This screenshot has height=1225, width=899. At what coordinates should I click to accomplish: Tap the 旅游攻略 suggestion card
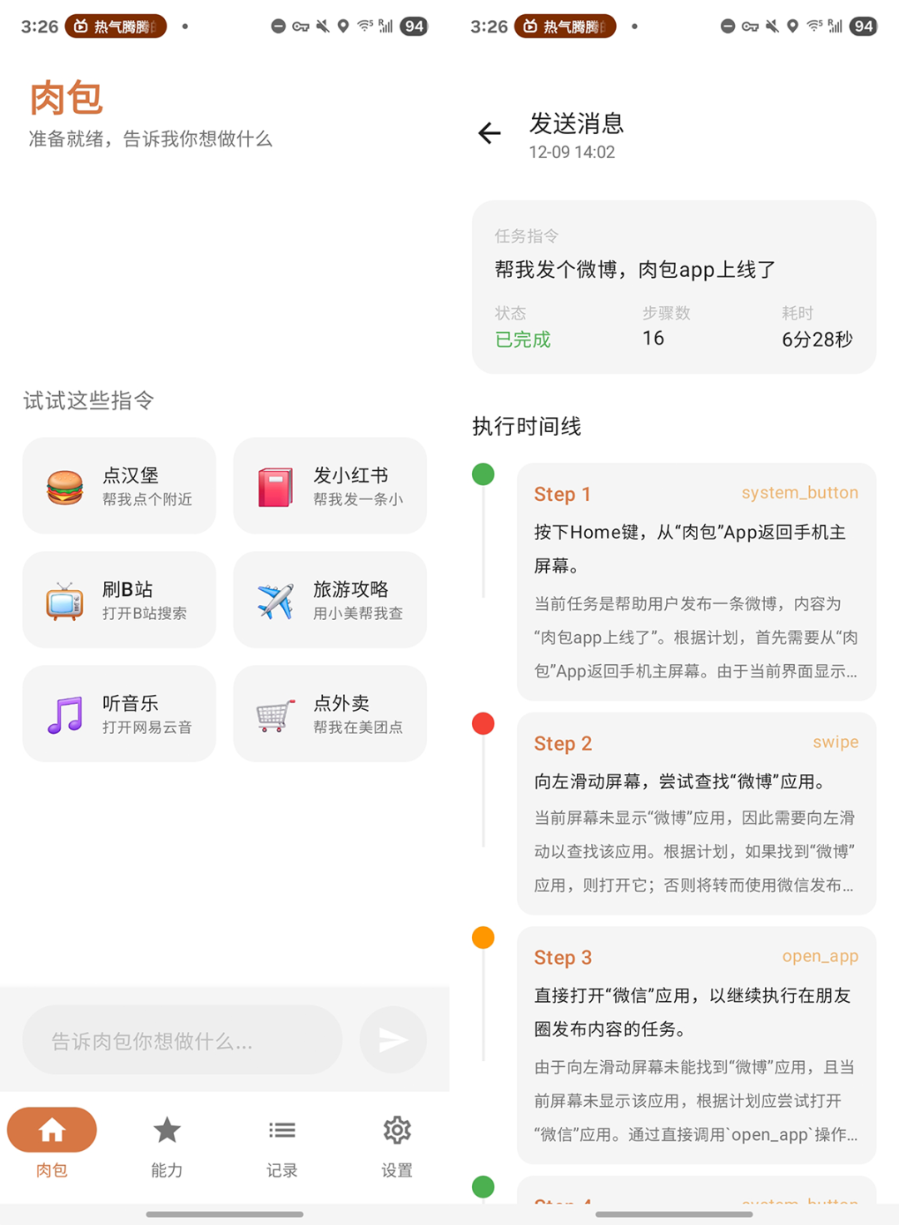coord(330,600)
